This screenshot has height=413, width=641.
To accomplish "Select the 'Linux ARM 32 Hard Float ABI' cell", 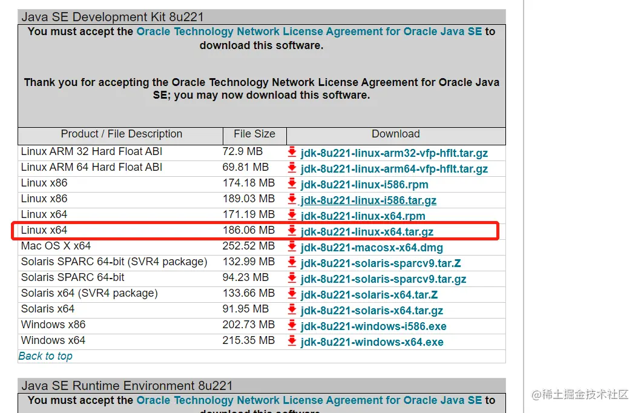I will point(91,152).
